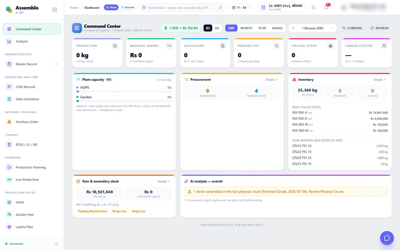Open Sales Quotation page
This screenshot has width=400, height=250.
point(32,99)
